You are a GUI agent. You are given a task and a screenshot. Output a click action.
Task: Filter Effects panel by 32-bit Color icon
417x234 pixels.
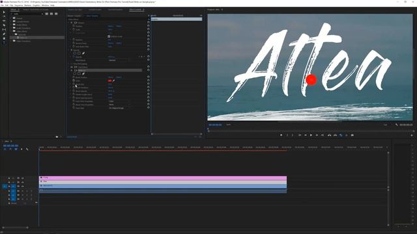click(51, 14)
